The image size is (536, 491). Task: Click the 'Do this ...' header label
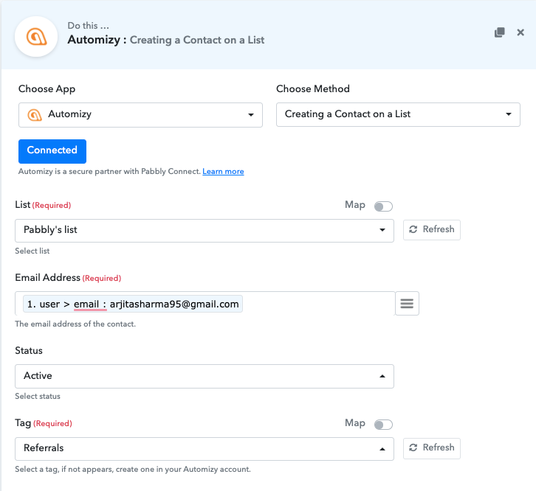pyautogui.click(x=88, y=26)
